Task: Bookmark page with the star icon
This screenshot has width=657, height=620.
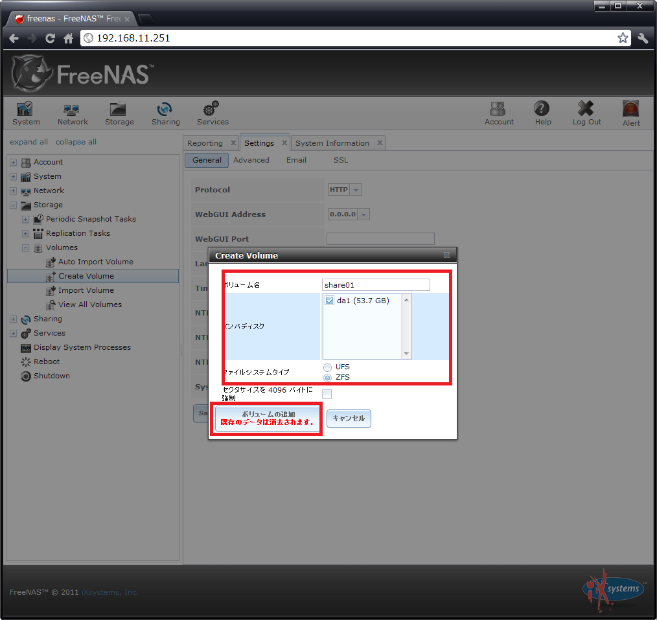Action: (623, 38)
